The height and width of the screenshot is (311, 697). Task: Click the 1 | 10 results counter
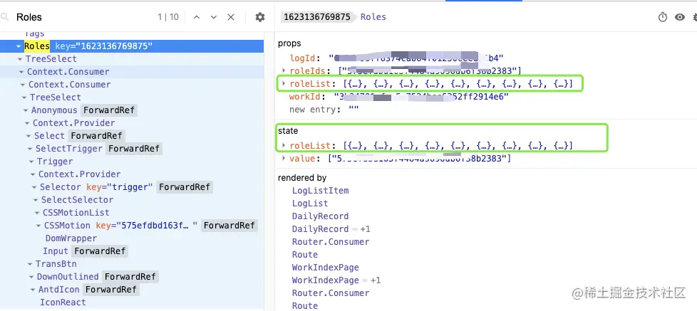pyautogui.click(x=168, y=17)
